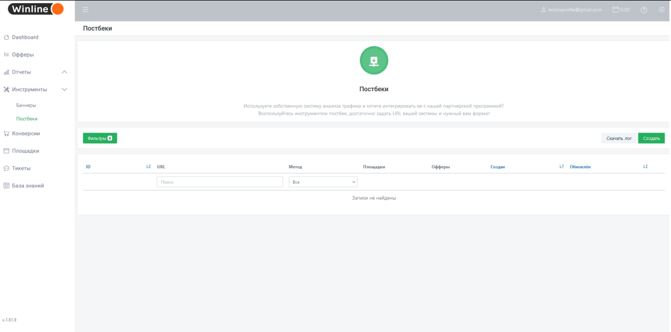Sort table by ID column icon
The width and height of the screenshot is (671, 332).
(x=148, y=167)
